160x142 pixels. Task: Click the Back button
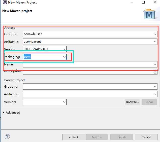pyautogui.click(x=74, y=137)
